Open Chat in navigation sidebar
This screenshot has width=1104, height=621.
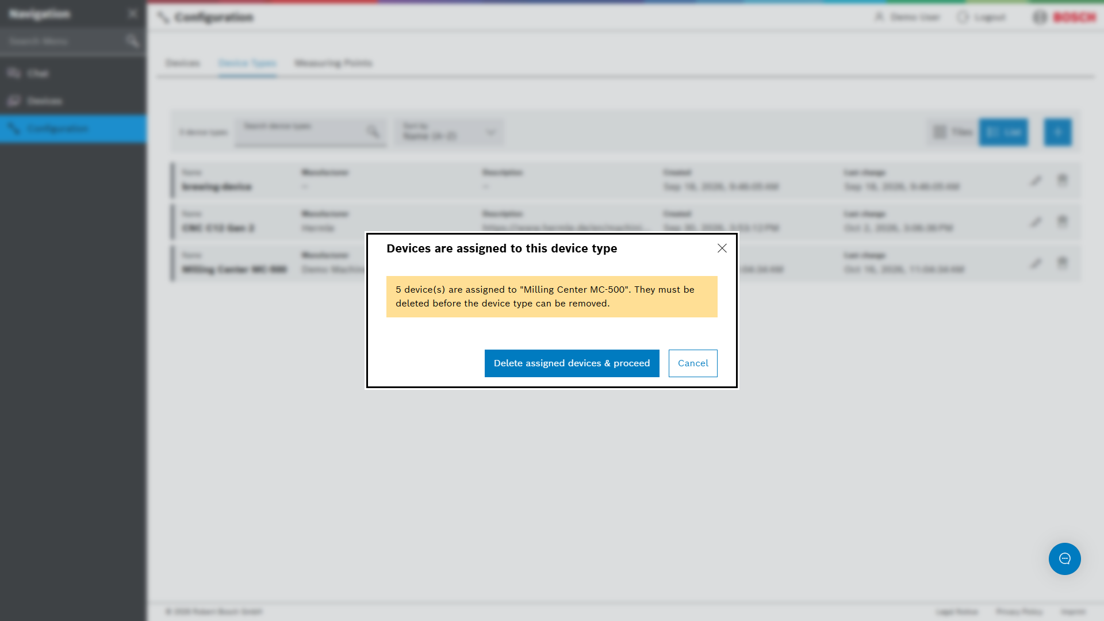pos(73,74)
